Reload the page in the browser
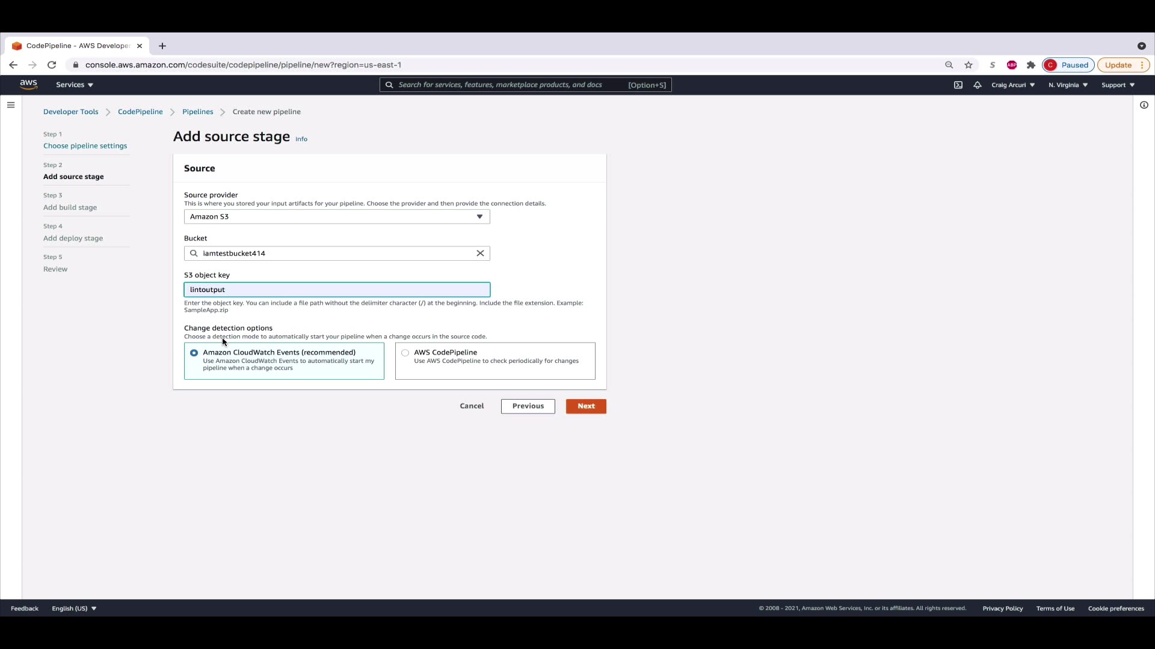This screenshot has width=1155, height=649. pos(52,65)
